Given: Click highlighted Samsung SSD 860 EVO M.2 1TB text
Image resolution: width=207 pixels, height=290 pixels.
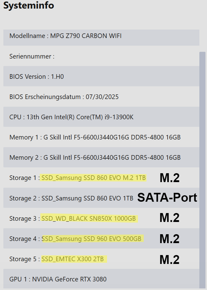Looking at the screenshot, I should [x=94, y=178].
